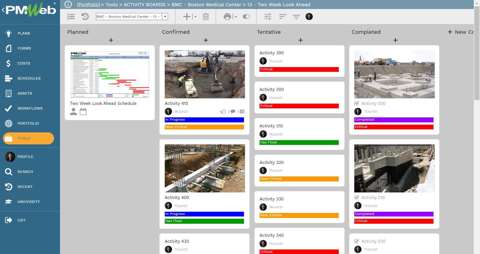Screen dimensions: 480x254
Task: Expand the print options dropdown arrow
Action: click(x=236, y=17)
